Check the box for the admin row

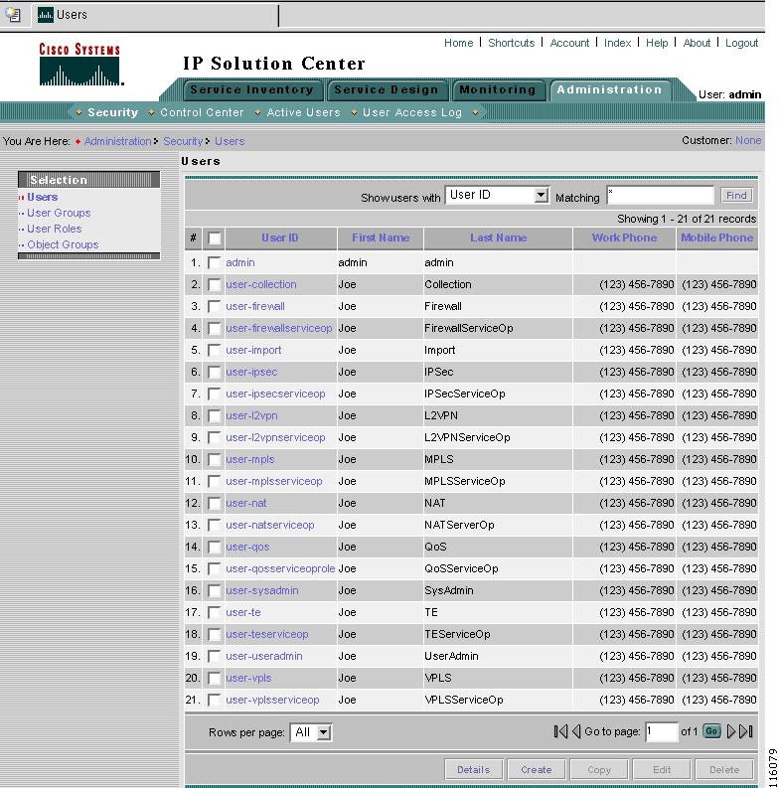(x=214, y=262)
